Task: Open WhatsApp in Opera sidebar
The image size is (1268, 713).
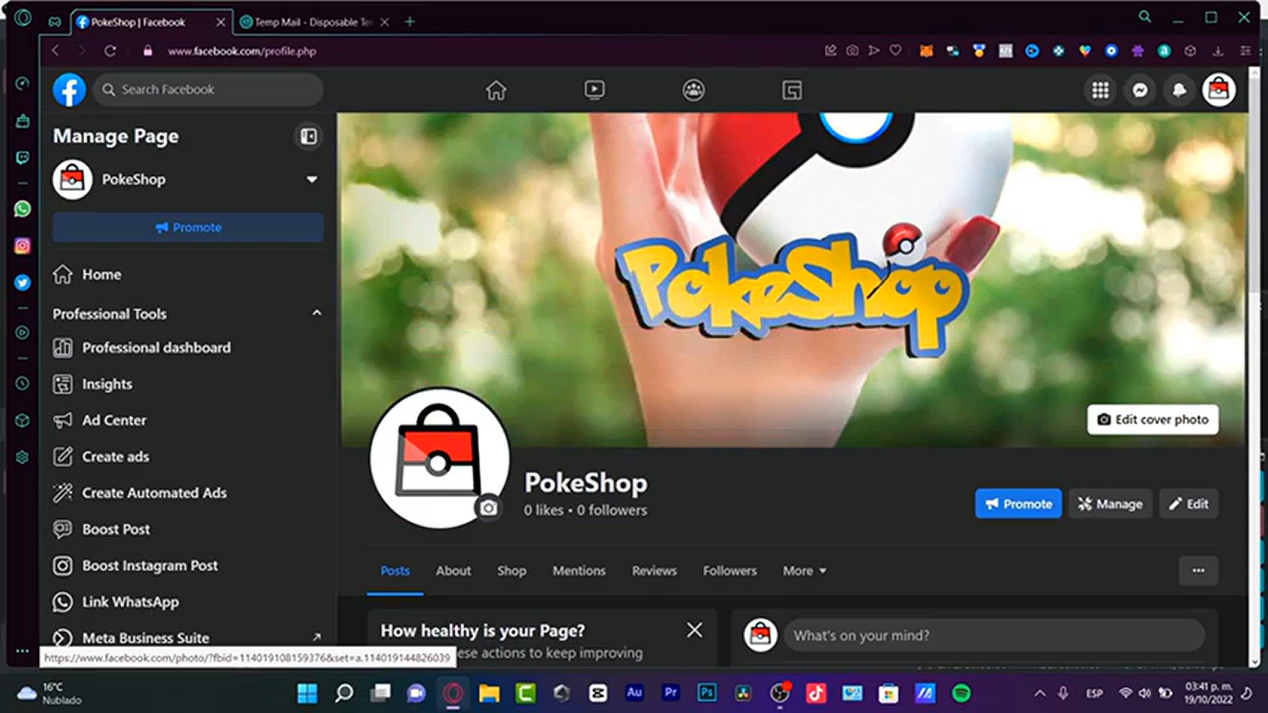Action: tap(22, 209)
